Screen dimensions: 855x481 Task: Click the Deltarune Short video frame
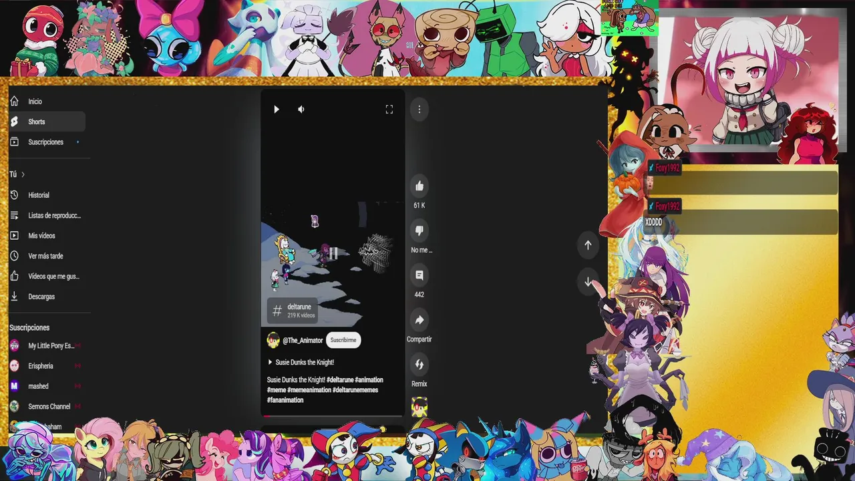(x=333, y=264)
